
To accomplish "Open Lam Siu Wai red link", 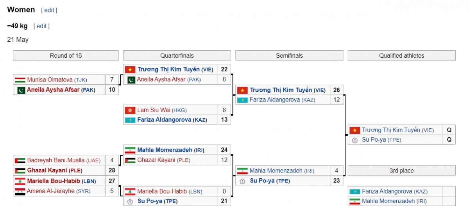I will 154,110.
